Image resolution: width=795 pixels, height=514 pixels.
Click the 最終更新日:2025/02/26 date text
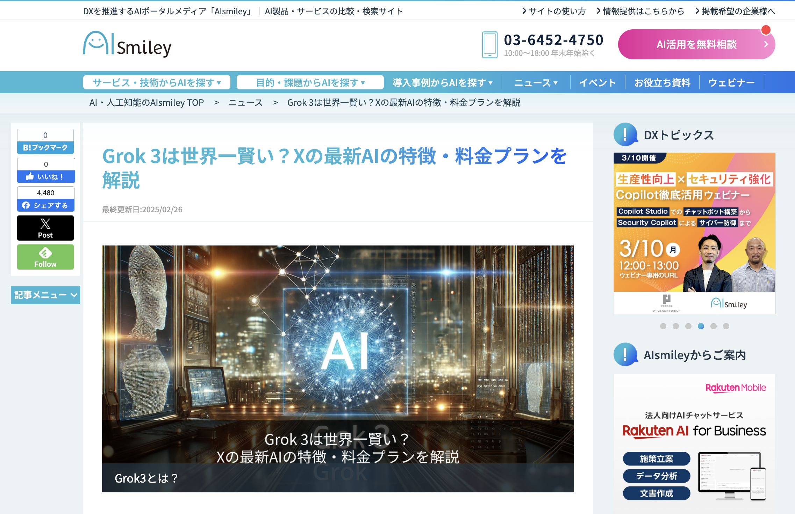(x=142, y=210)
